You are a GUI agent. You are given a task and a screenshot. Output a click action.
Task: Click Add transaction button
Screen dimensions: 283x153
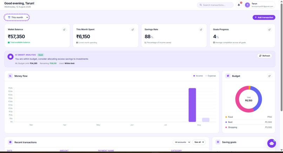(264, 17)
